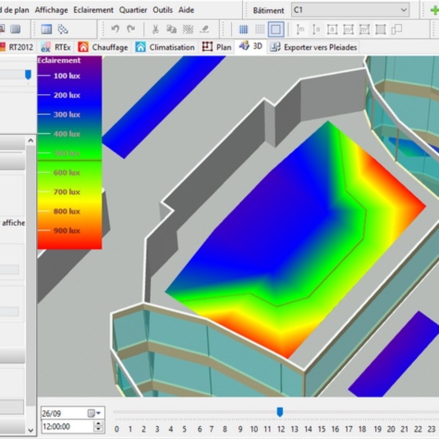The width and height of the screenshot is (439, 439).
Task: Click the redo arrow icon
Action: (x=131, y=29)
